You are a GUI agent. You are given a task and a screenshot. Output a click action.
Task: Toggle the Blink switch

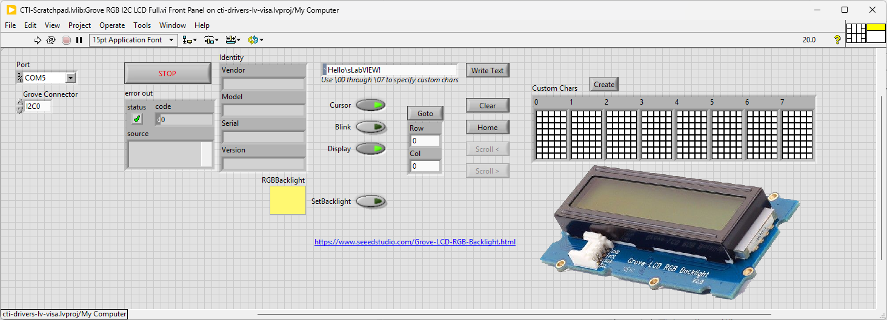pos(370,127)
